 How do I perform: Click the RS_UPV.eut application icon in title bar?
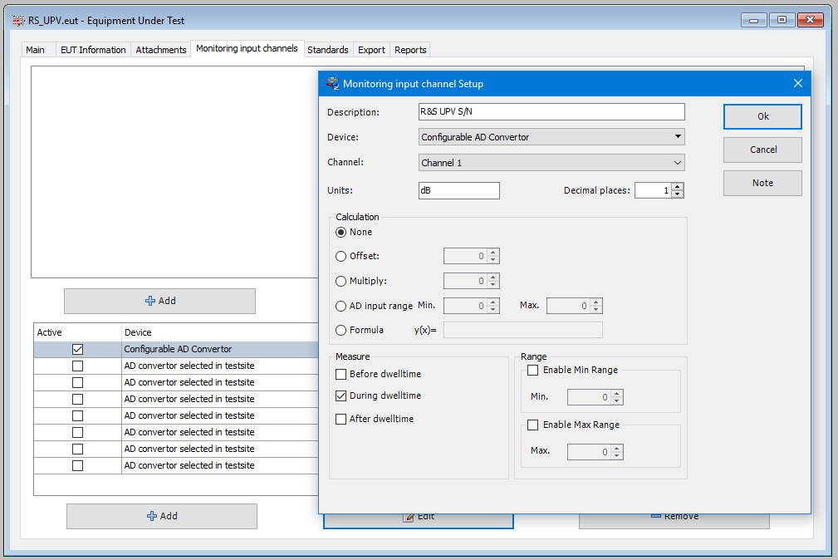pyautogui.click(x=18, y=21)
